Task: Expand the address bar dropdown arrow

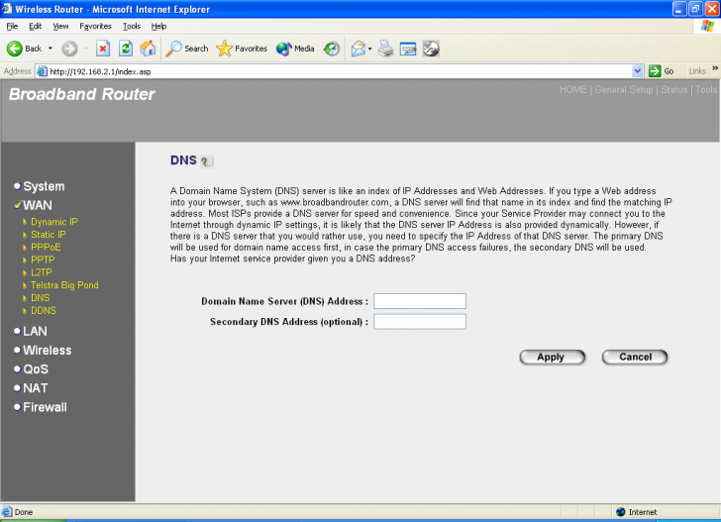Action: pyautogui.click(x=638, y=71)
